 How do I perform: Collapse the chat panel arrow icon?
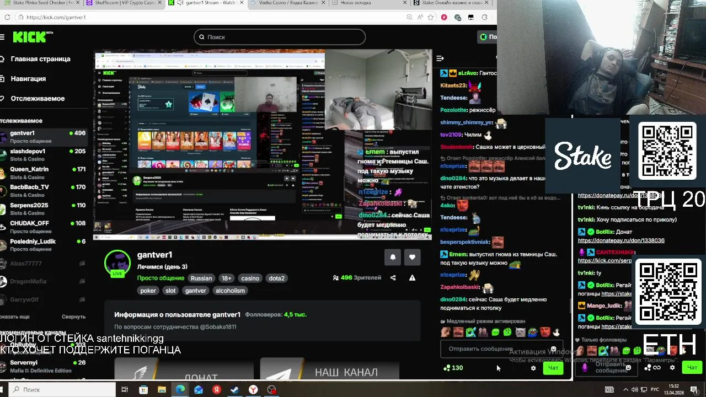(x=440, y=58)
